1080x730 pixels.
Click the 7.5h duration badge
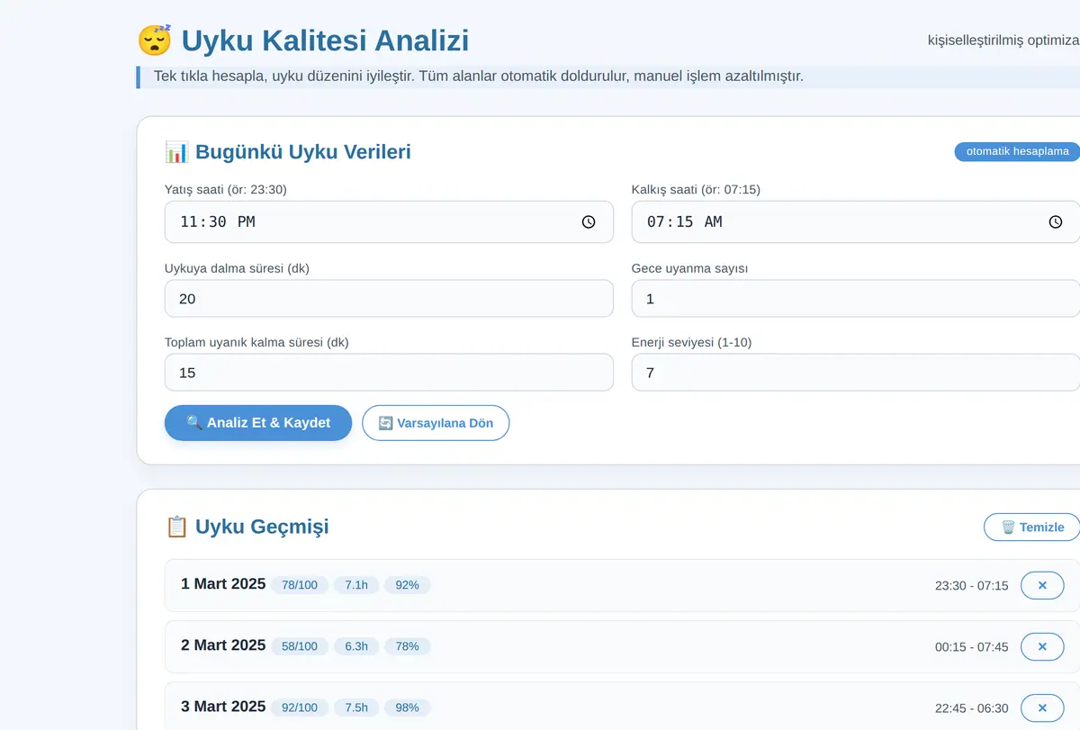coord(356,707)
